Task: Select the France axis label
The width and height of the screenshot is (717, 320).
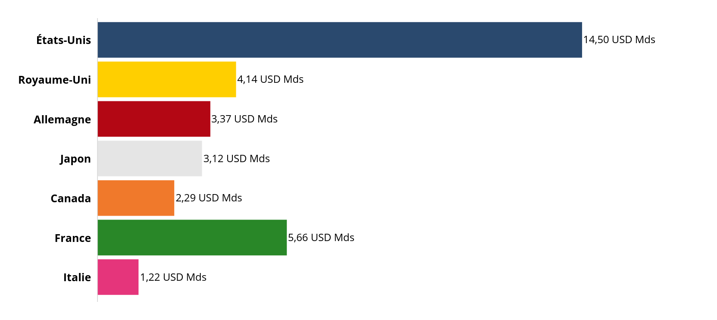Action: tap(73, 238)
